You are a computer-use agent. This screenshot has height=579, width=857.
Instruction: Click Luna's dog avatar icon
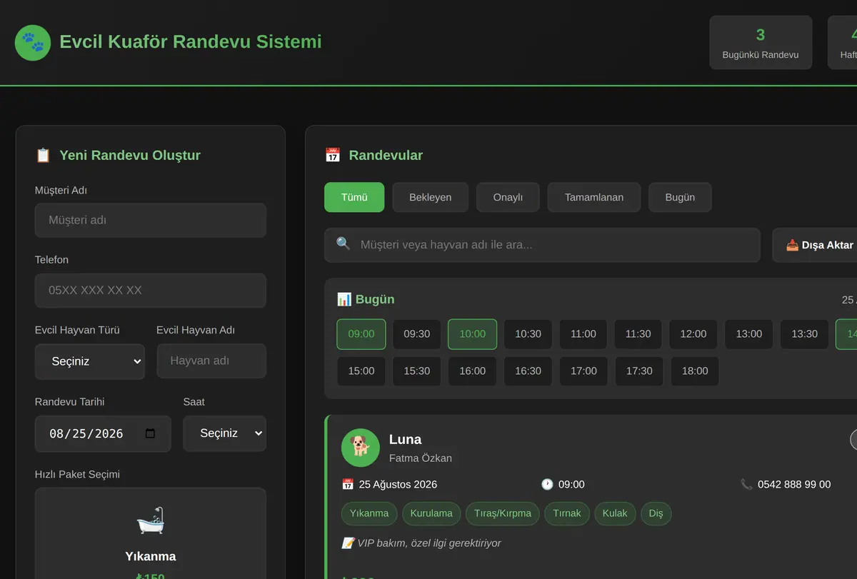point(359,447)
